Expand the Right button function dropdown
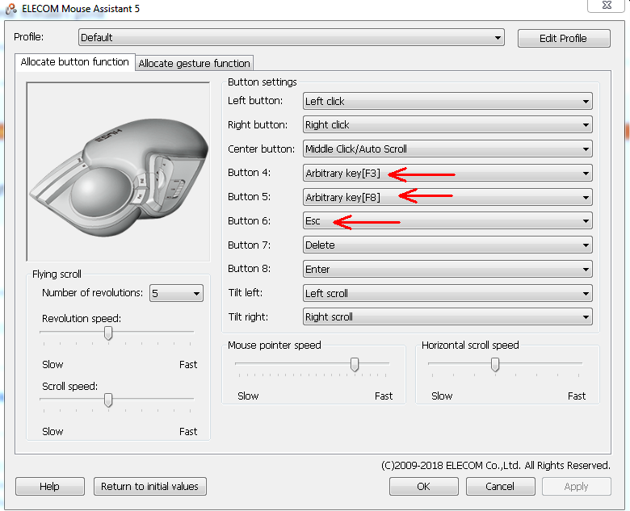The width and height of the screenshot is (630, 511). tap(447, 125)
